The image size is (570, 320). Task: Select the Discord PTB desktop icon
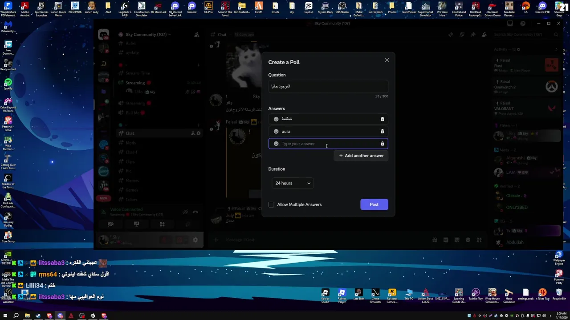tap(542, 8)
